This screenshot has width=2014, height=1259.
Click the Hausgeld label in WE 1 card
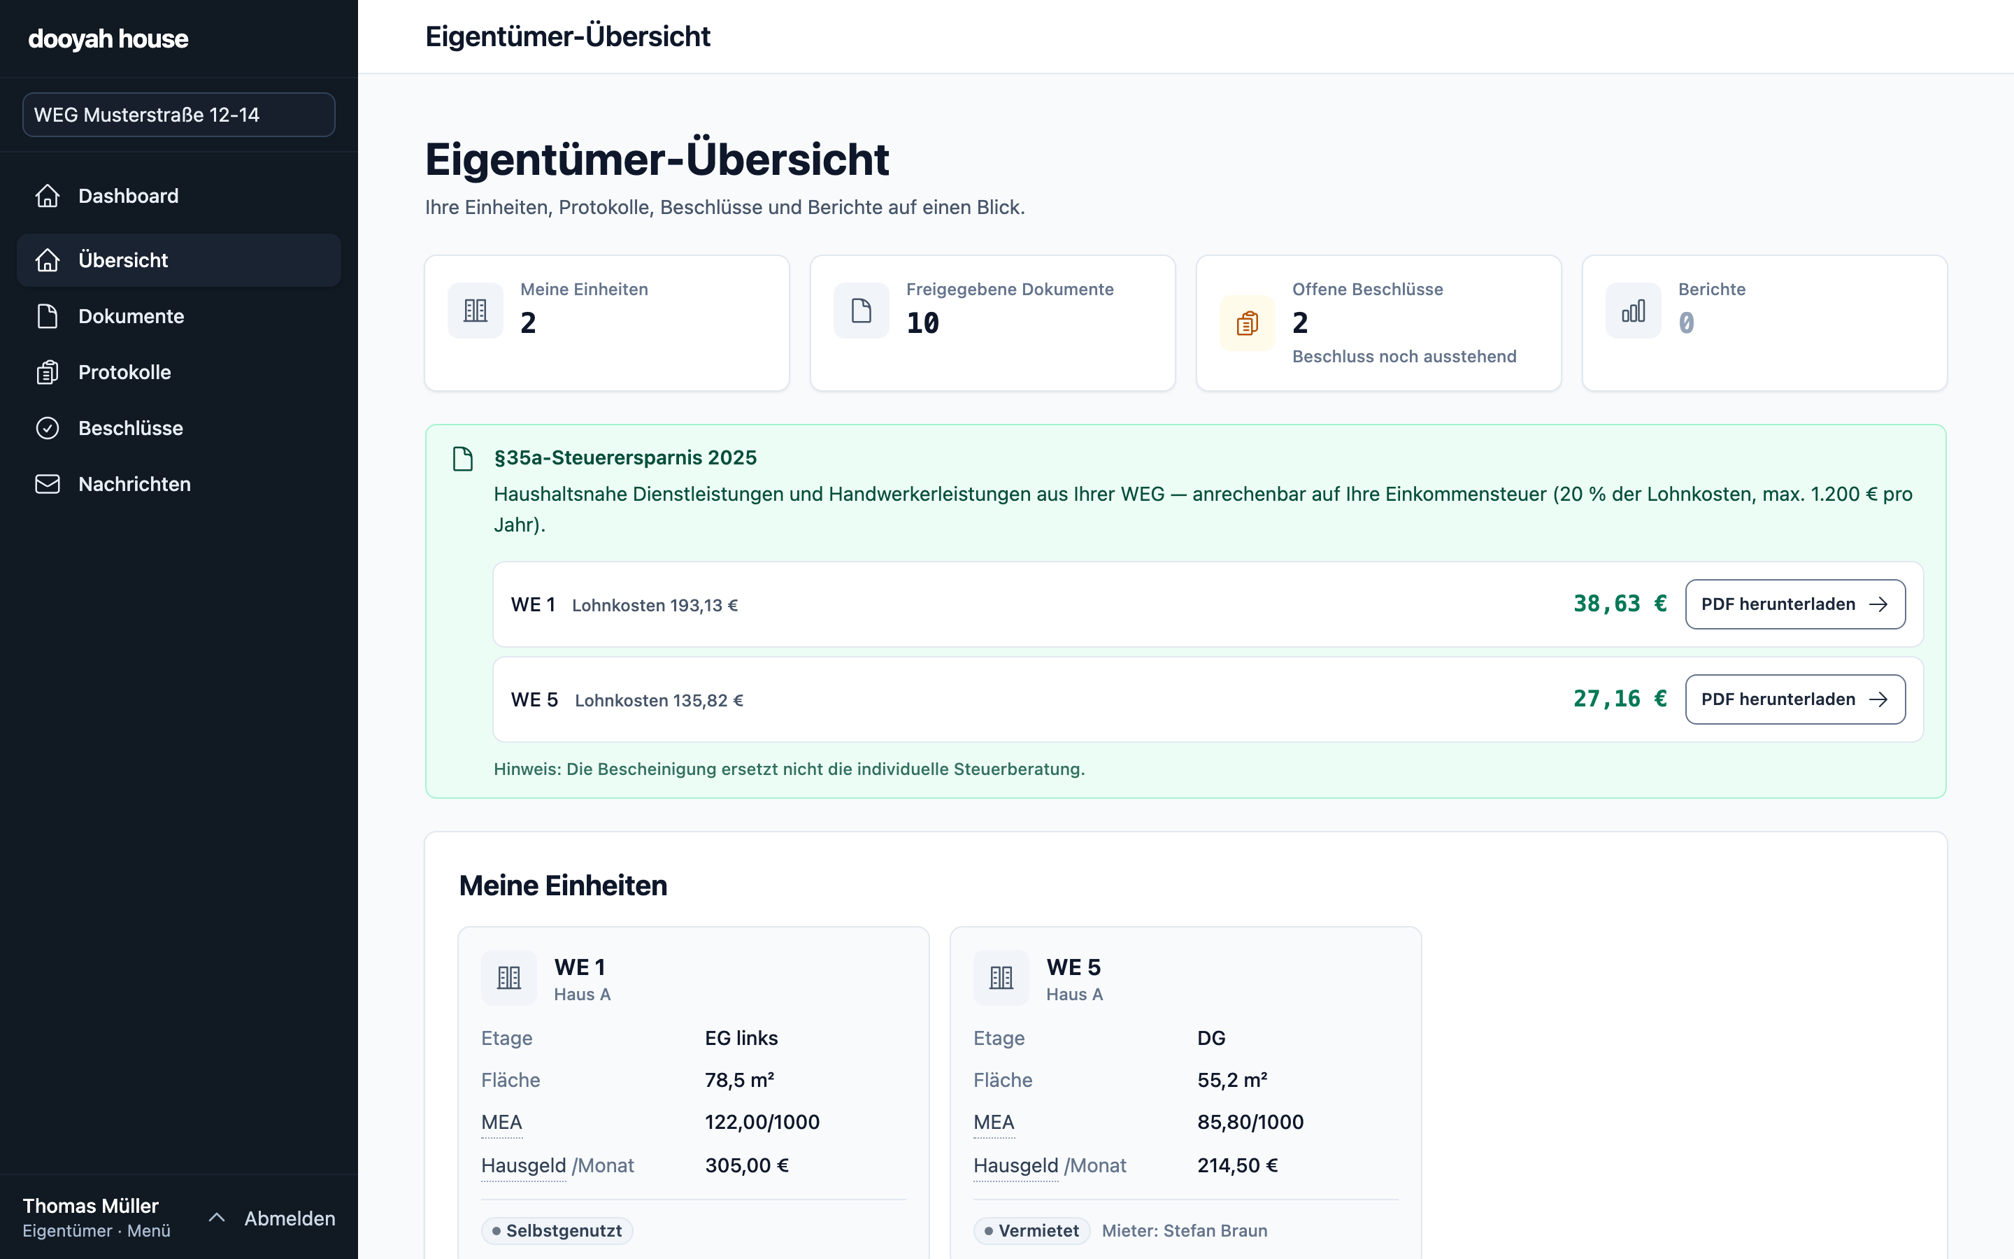coord(524,1166)
